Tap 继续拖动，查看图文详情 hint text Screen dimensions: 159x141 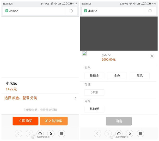(40, 110)
